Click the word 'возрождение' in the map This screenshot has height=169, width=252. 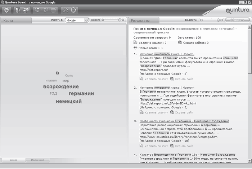tap(61, 87)
